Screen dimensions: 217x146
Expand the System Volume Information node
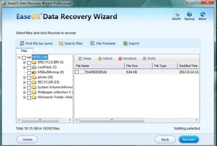[x=24, y=88]
